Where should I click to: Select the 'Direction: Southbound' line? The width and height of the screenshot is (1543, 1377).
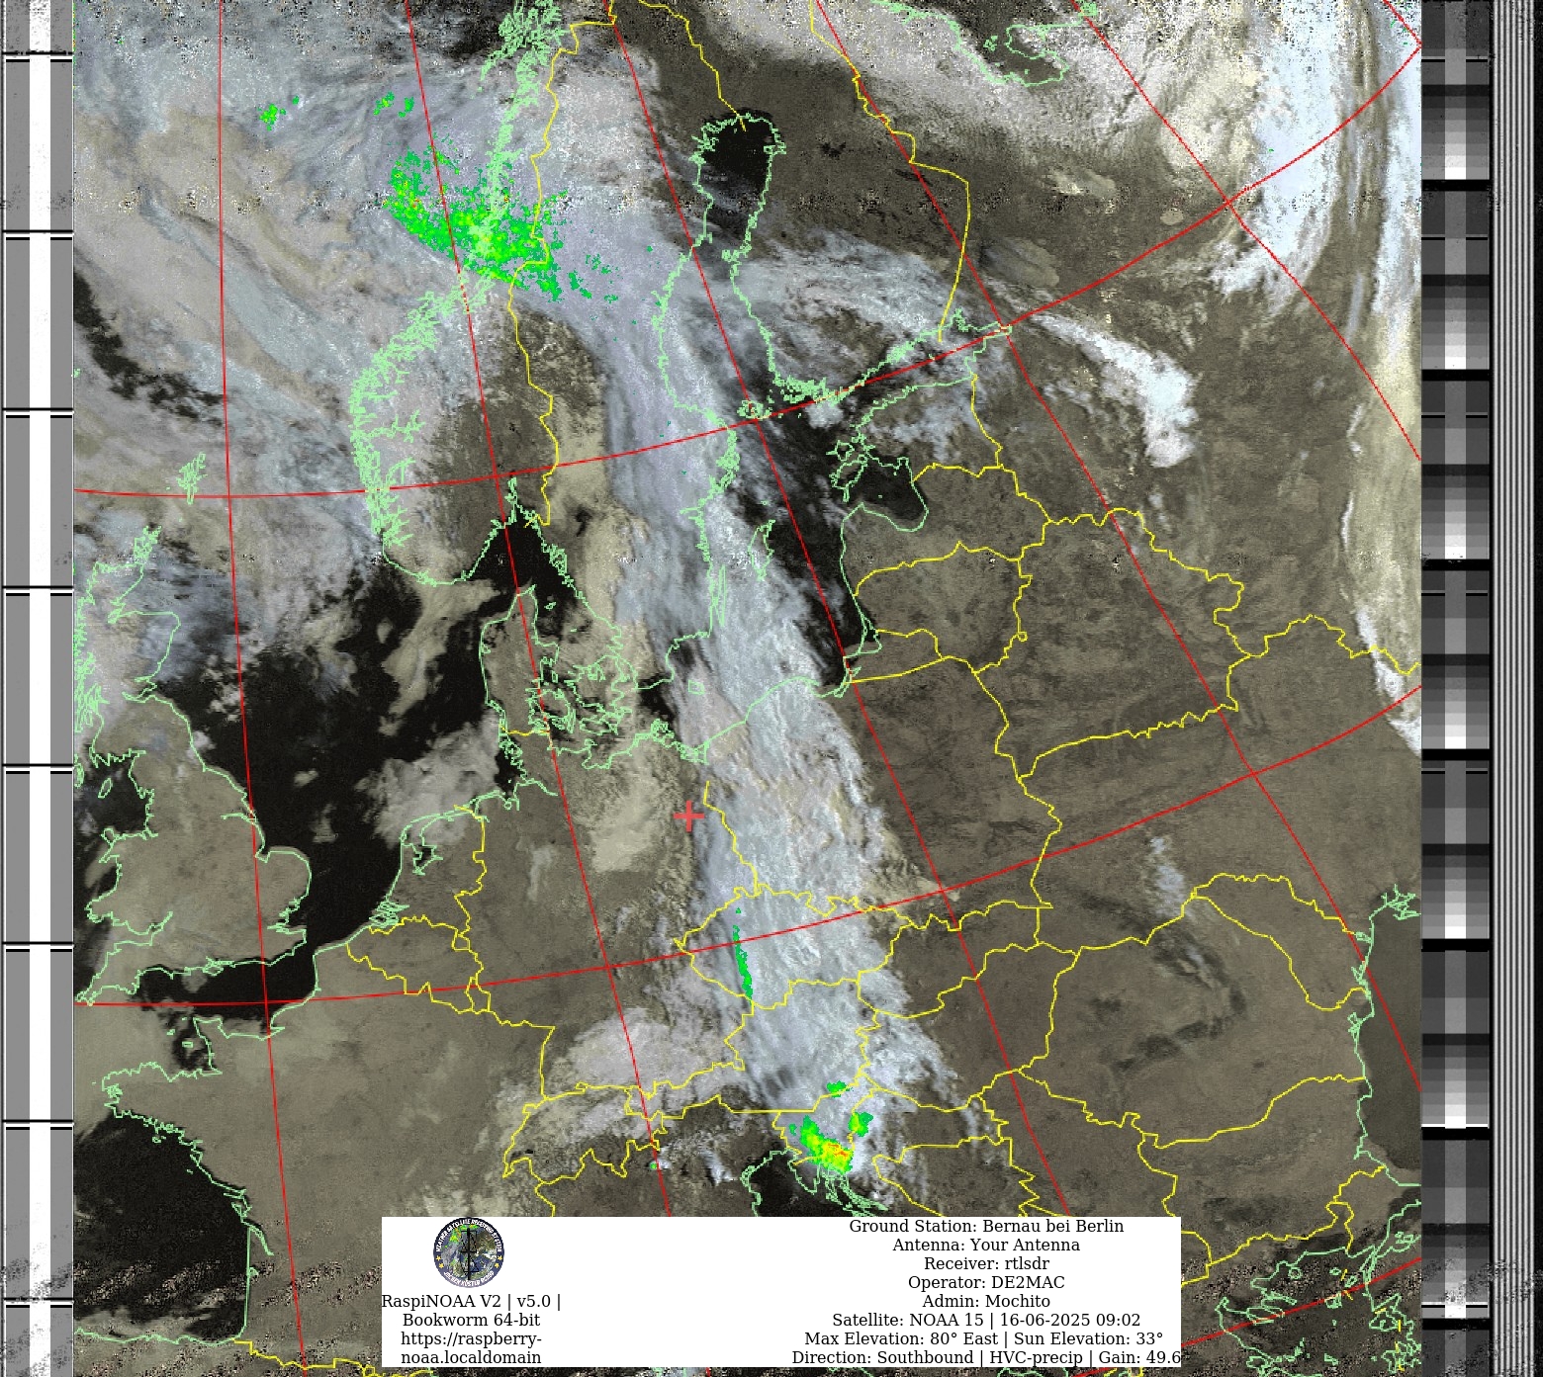pos(986,1357)
